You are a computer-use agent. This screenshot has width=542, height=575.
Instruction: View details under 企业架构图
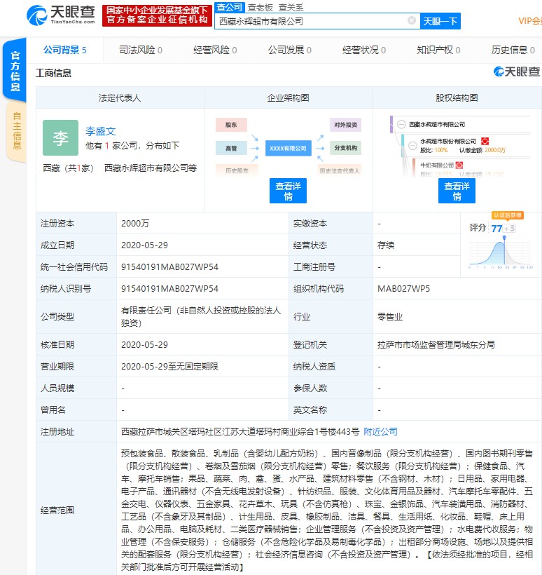[289, 191]
